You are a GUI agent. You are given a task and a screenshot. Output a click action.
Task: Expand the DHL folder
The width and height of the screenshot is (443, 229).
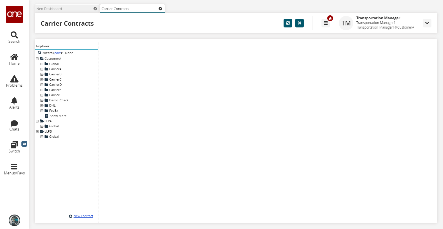(42, 105)
